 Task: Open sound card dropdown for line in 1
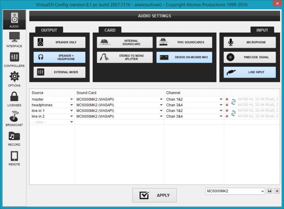pyautogui.click(x=161, y=111)
